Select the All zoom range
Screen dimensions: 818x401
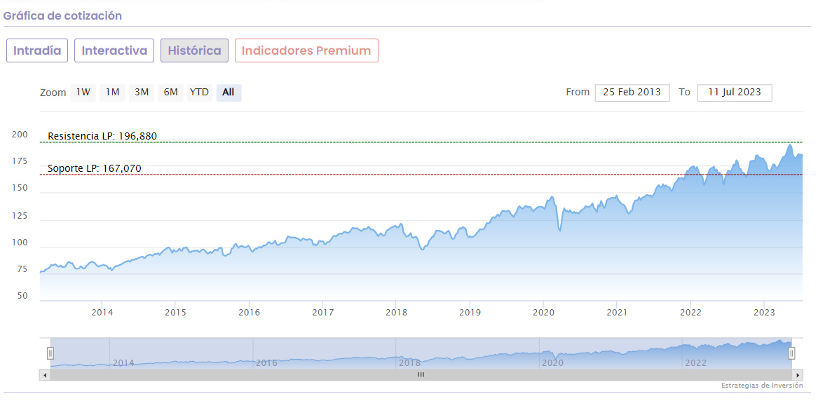tap(229, 92)
